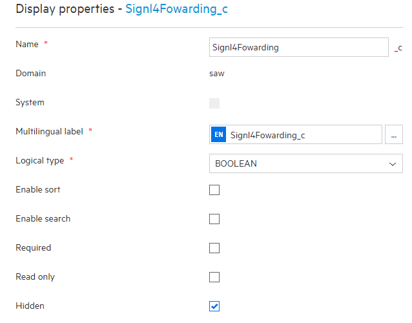Select the saw domain value text
This screenshot has width=412, height=323.
[217, 74]
